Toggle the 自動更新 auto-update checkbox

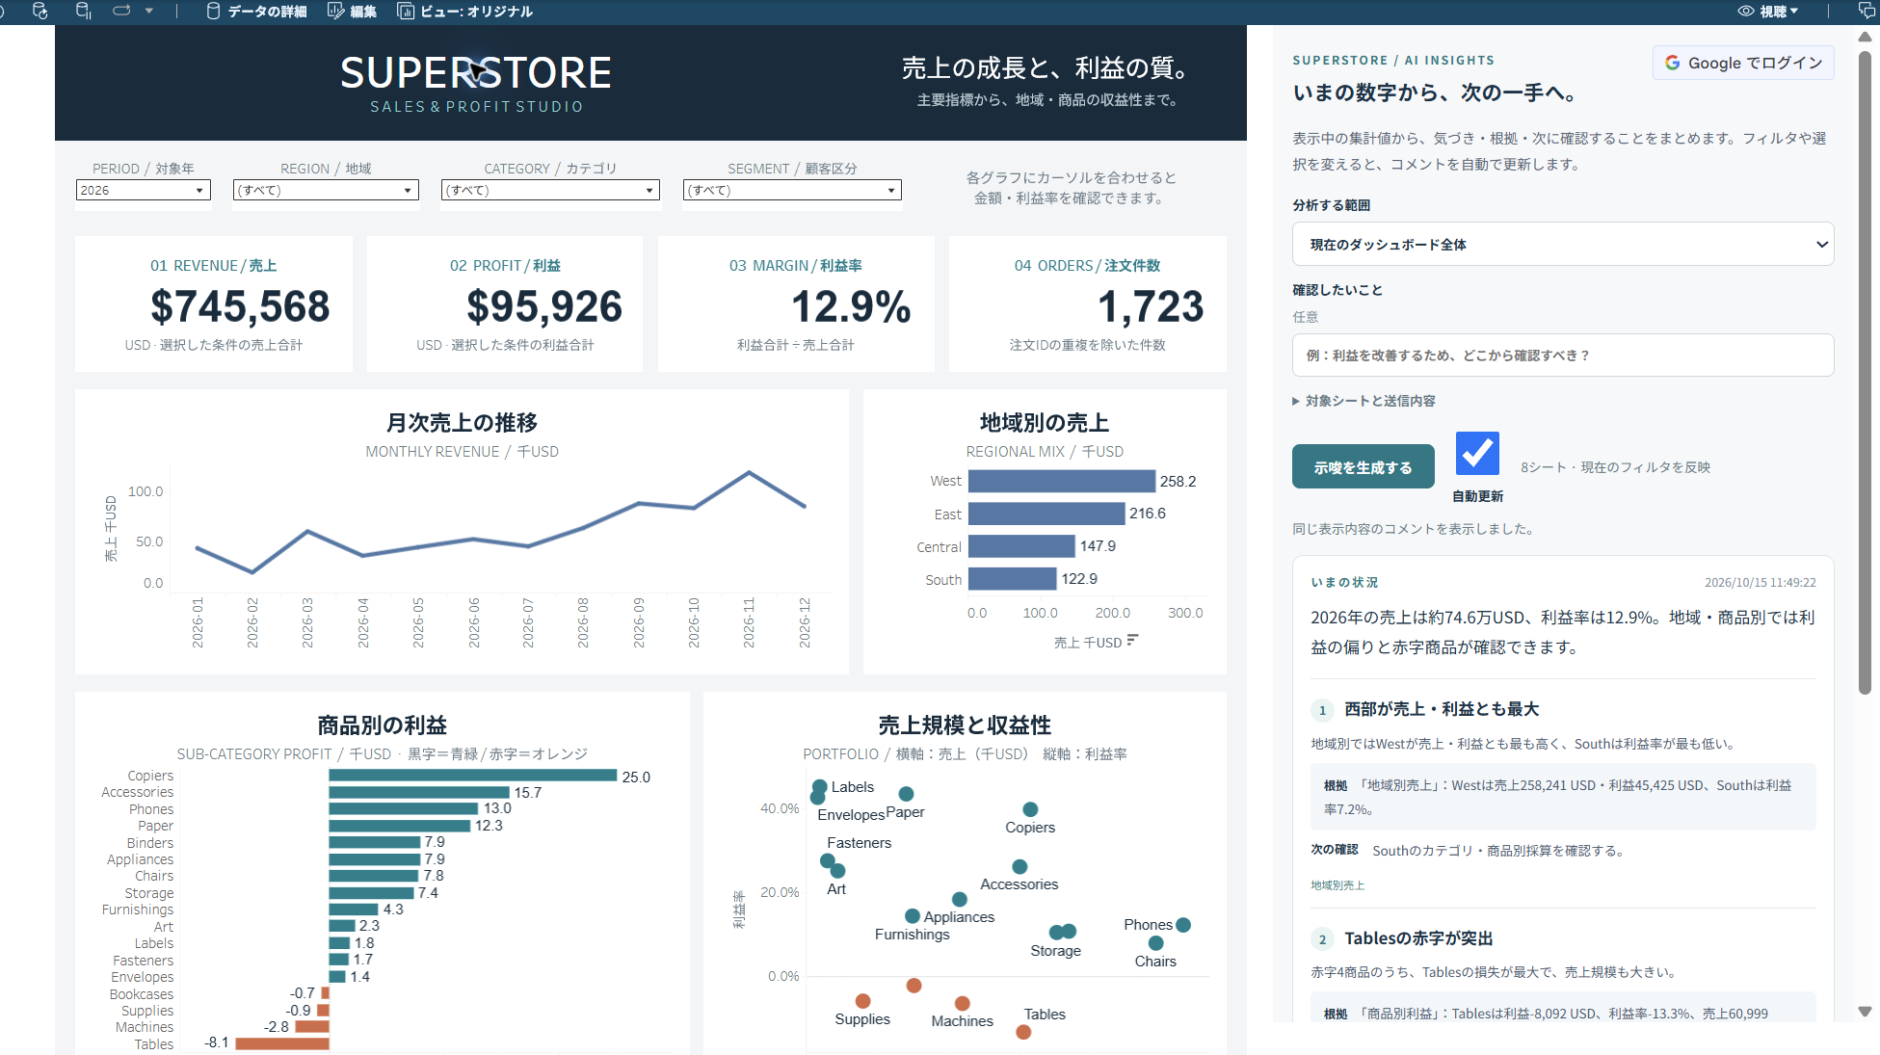tap(1477, 453)
